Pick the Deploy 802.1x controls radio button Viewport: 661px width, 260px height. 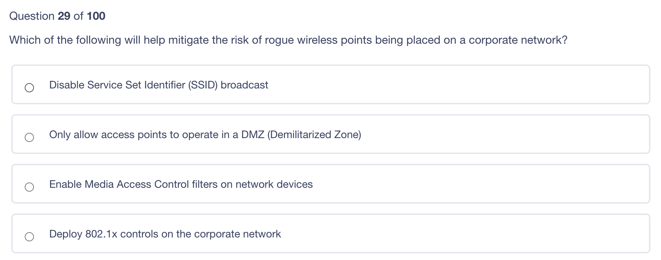29,237
